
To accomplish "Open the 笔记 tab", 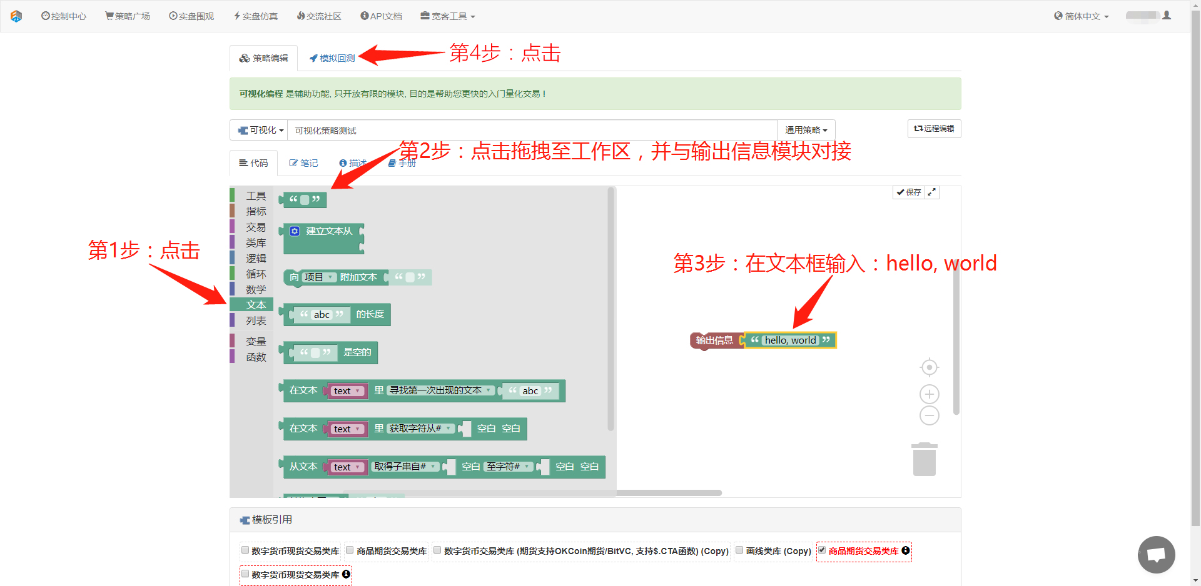I will (x=304, y=163).
